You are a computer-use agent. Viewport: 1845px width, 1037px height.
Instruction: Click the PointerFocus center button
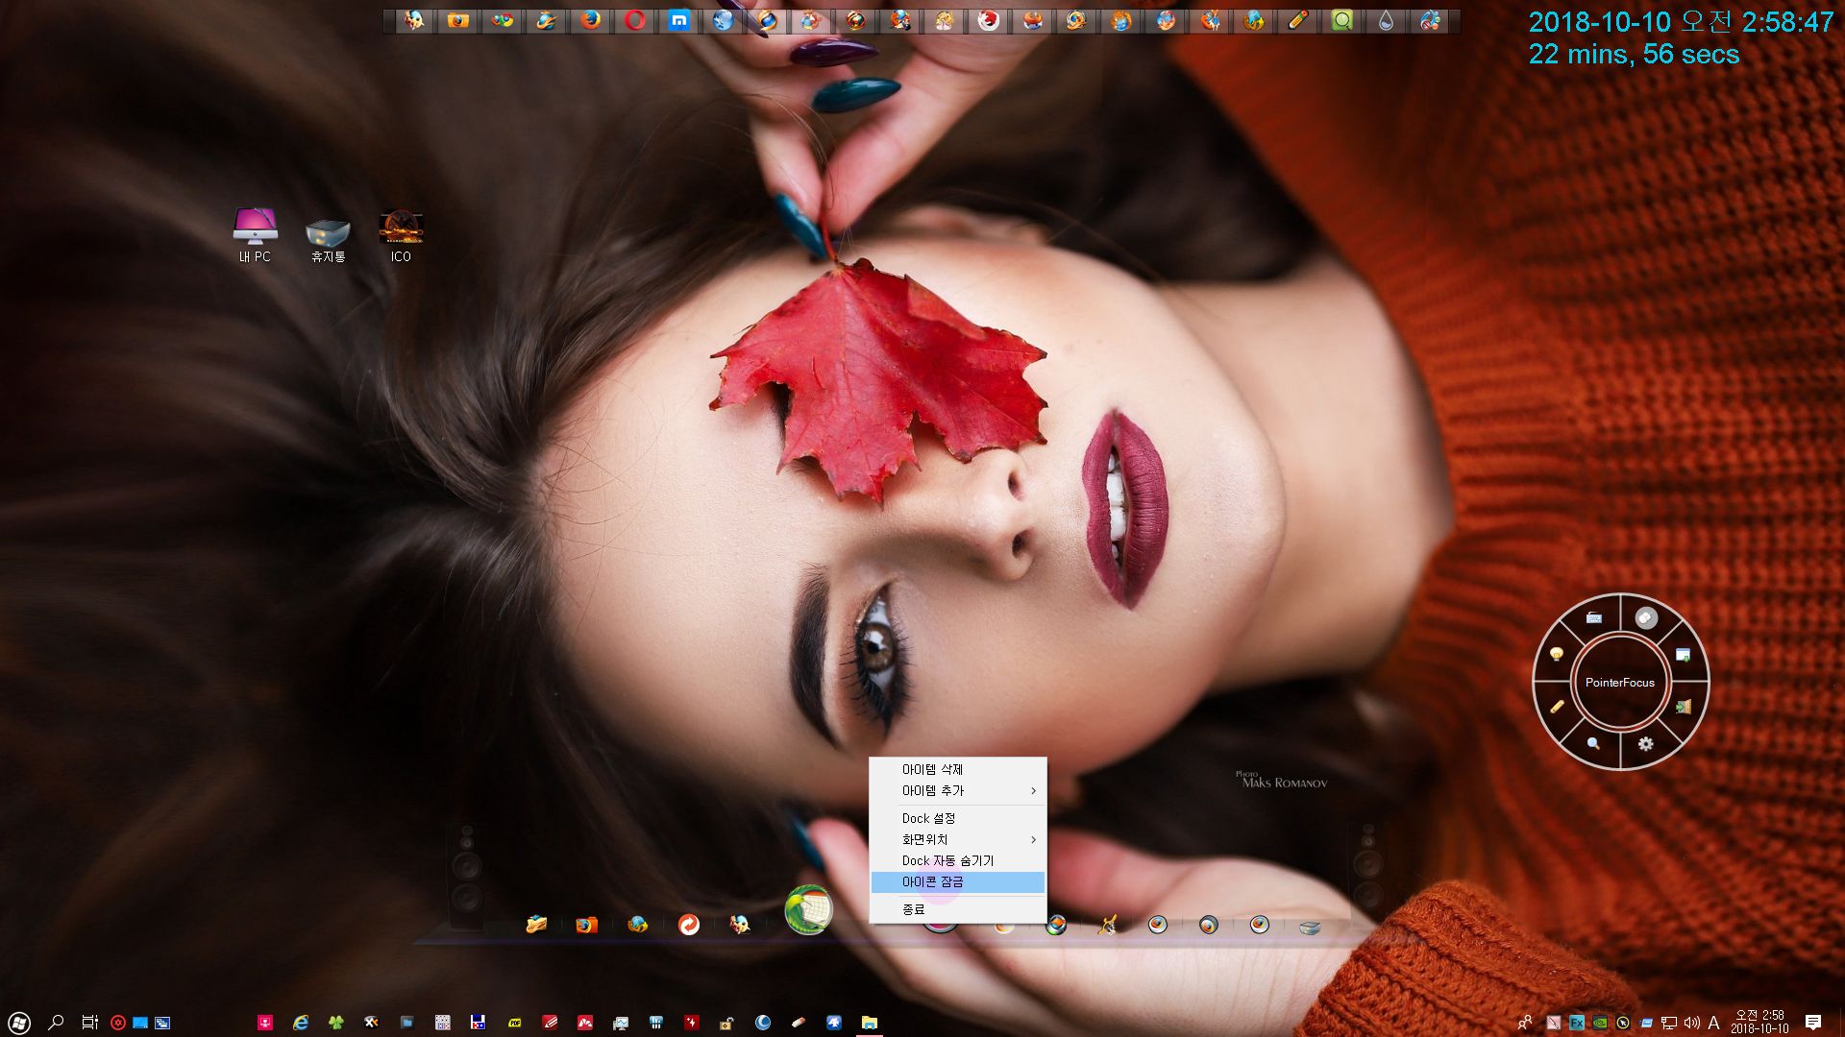click(1620, 682)
